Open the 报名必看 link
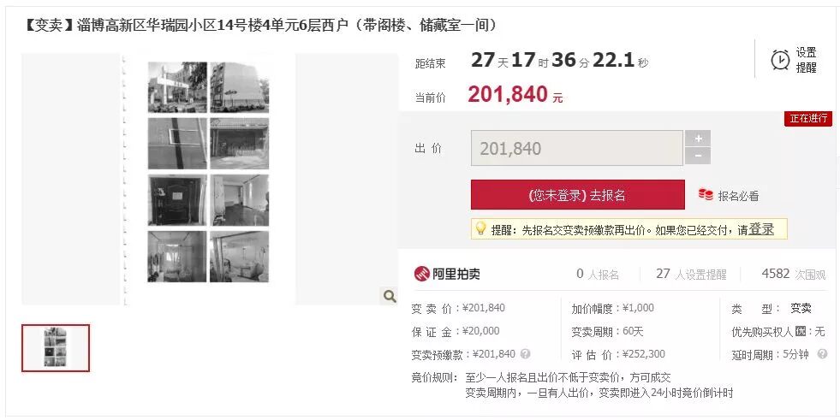This screenshot has width=840, height=420. (x=738, y=196)
